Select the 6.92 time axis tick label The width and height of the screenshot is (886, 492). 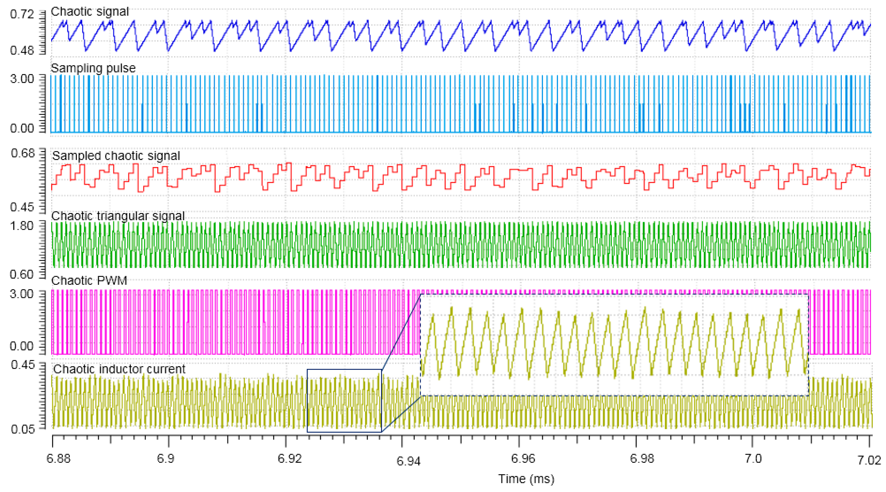tap(290, 459)
